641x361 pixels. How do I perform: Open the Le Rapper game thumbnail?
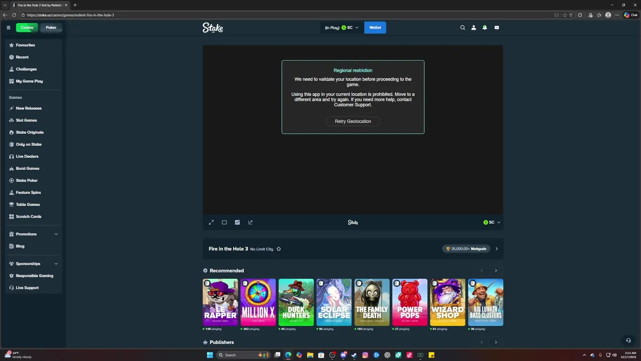click(220, 302)
